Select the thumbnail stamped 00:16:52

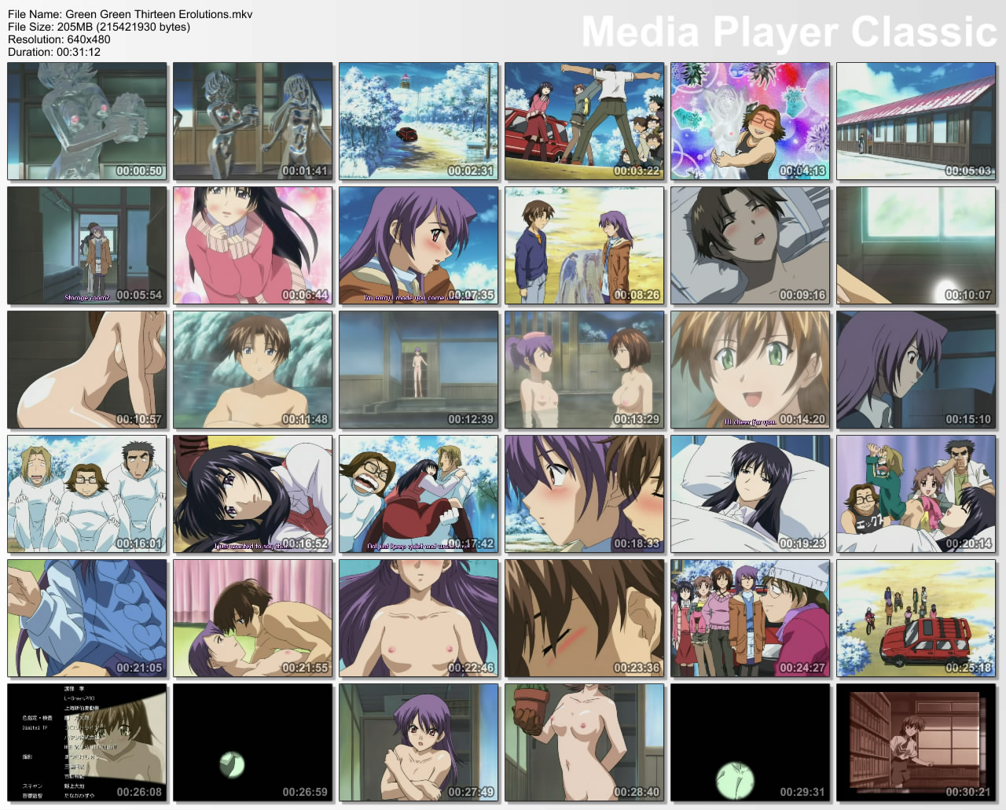tap(253, 494)
